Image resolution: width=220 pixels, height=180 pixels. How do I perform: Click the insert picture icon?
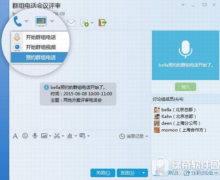[x=44, y=136]
